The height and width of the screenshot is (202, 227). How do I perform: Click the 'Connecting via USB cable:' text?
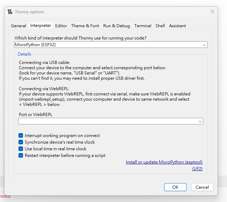pyautogui.click(x=44, y=63)
